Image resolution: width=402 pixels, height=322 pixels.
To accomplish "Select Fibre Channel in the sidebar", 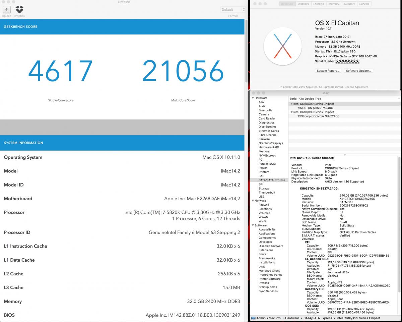I will pos(268,135).
